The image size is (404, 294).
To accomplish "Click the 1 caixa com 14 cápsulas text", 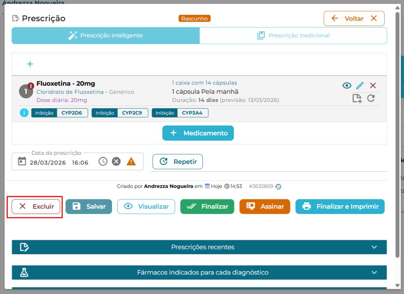I will [x=204, y=83].
